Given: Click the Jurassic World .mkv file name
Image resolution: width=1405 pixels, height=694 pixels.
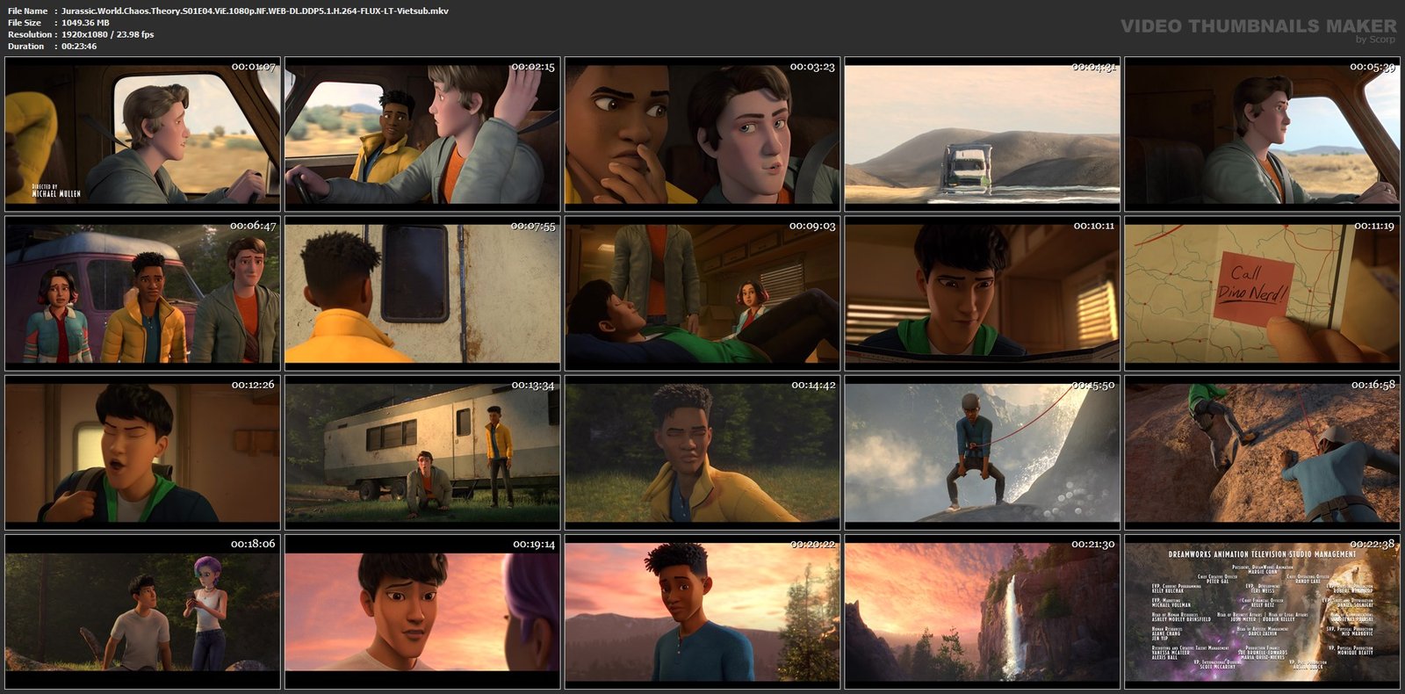Looking at the screenshot, I should (x=255, y=11).
